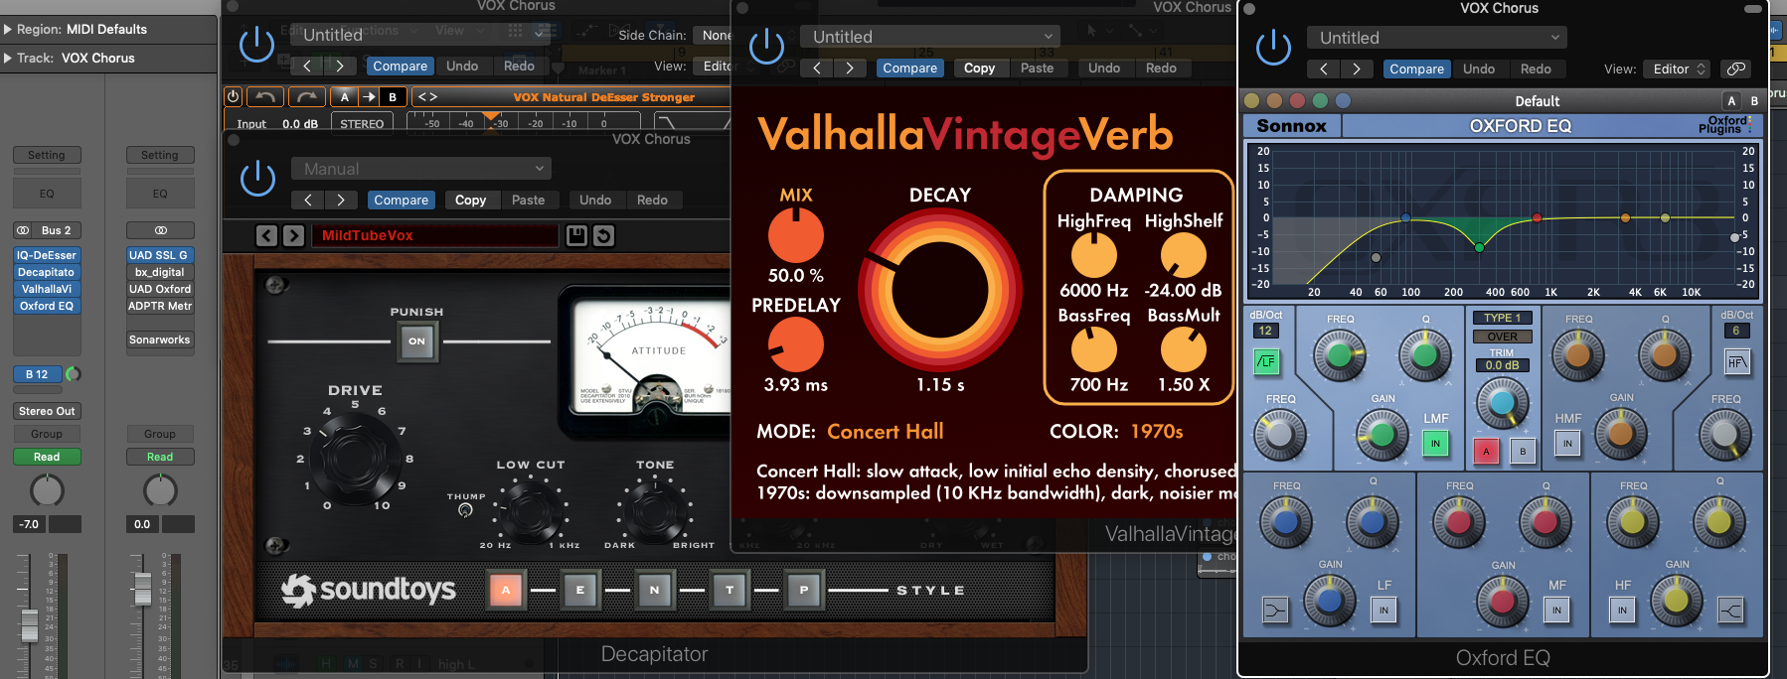Expand the Region MIDI Defaults triangle
1787x679 pixels.
tap(8, 30)
